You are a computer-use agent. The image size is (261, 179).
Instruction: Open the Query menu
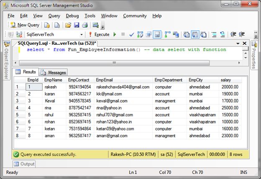click(54, 16)
